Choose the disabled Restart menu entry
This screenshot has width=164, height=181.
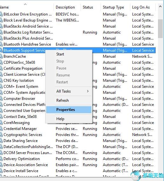[69, 82]
